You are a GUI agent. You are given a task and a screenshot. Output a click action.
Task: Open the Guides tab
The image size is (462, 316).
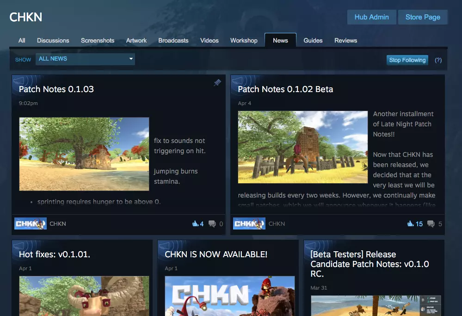point(313,40)
